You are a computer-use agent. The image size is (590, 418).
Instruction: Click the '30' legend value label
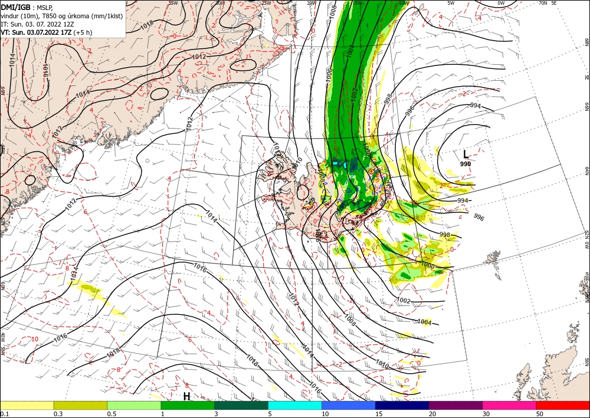click(x=486, y=413)
